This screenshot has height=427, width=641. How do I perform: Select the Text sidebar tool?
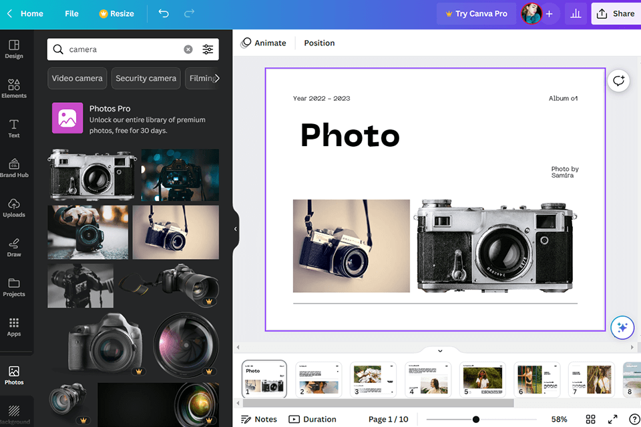pos(14,128)
